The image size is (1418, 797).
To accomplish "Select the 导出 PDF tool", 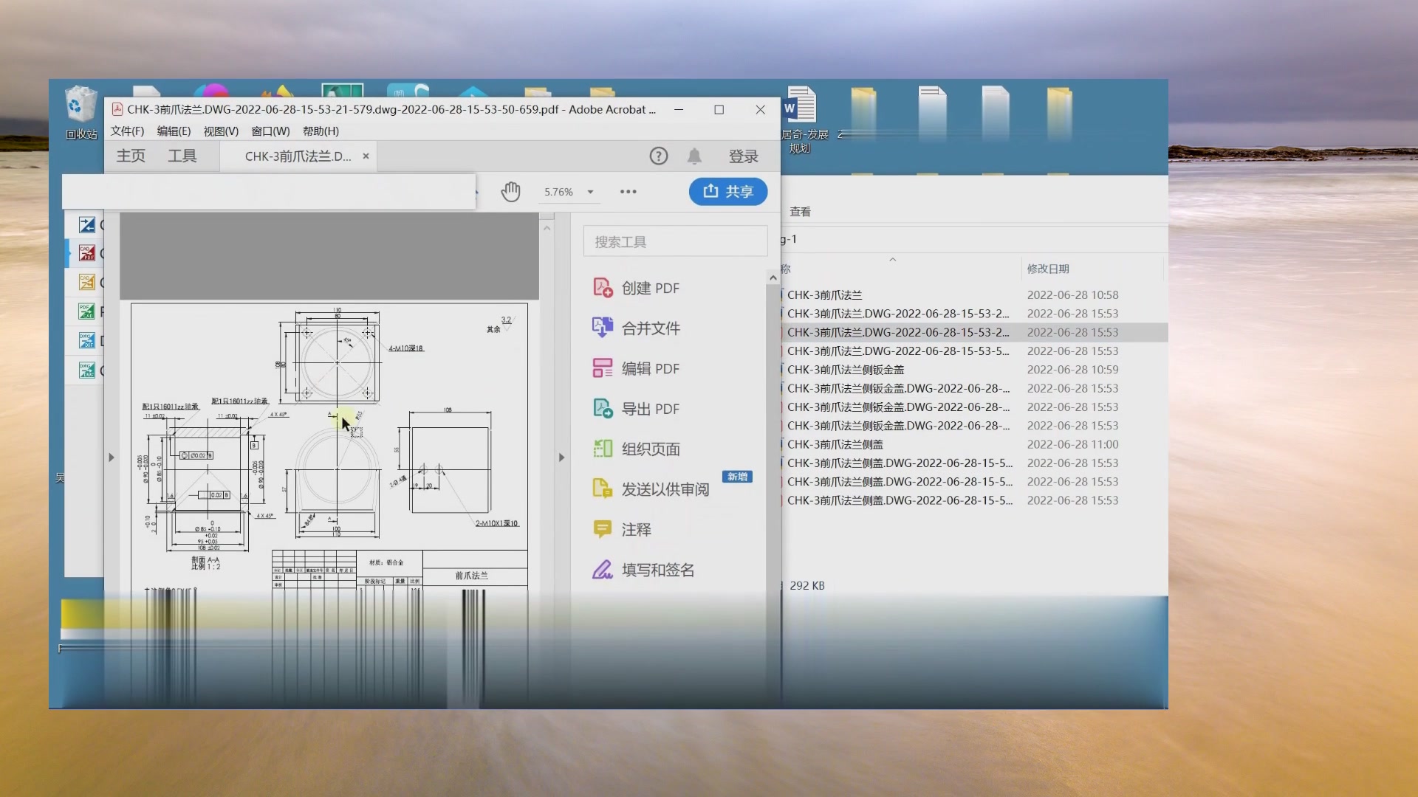I will [650, 408].
